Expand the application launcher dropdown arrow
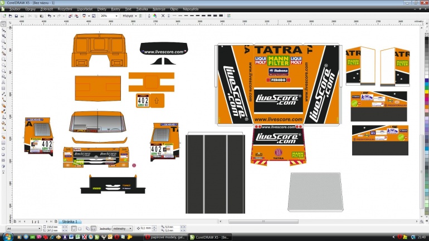 89,16
